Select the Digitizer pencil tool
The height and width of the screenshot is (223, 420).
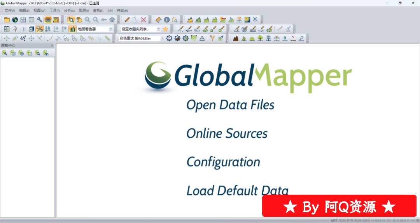click(x=127, y=19)
